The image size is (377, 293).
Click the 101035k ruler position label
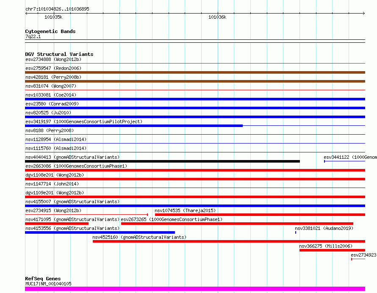pos(53,17)
